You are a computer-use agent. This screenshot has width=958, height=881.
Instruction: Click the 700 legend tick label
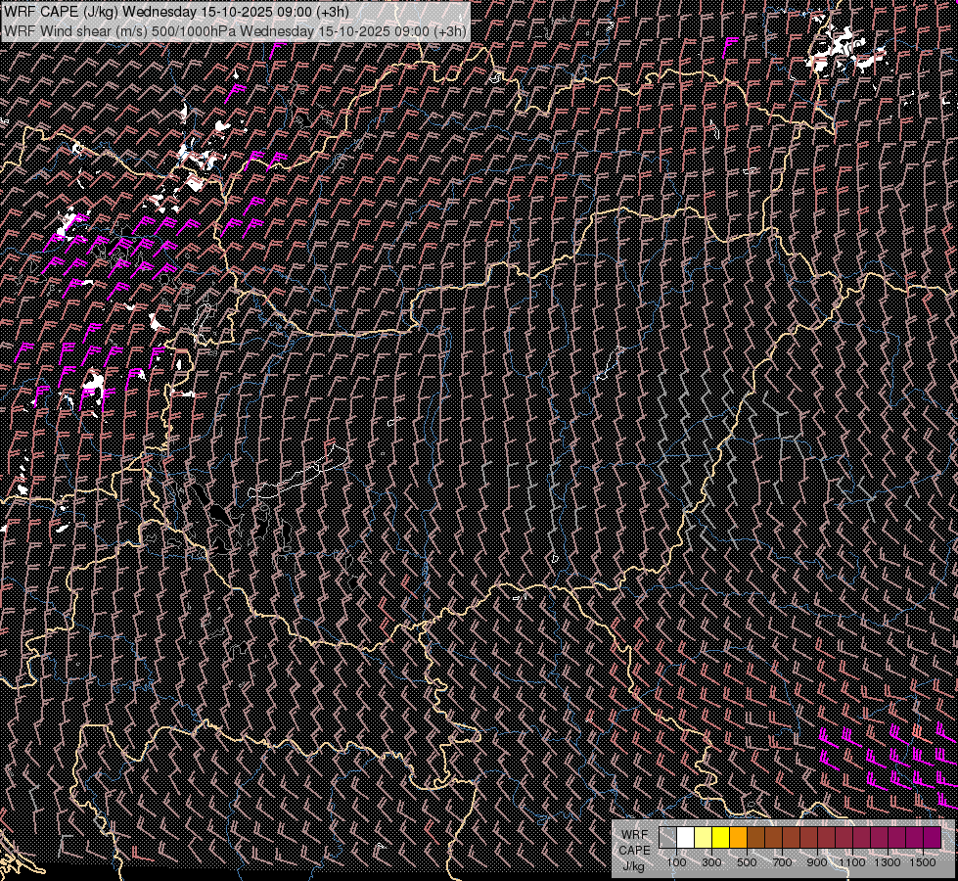click(x=782, y=862)
